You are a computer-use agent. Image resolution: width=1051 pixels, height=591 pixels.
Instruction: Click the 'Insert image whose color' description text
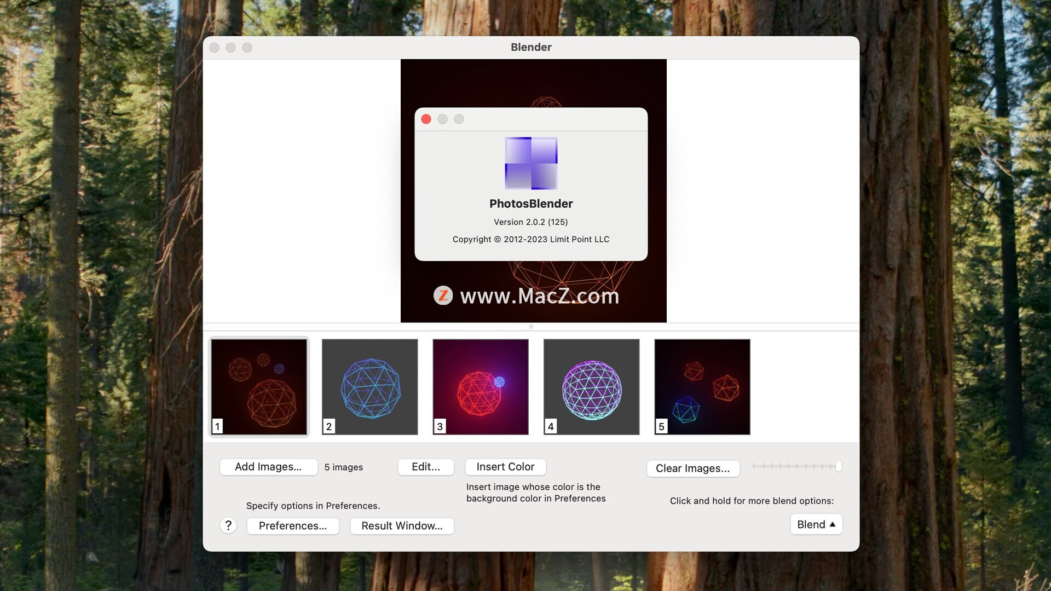tap(536, 493)
